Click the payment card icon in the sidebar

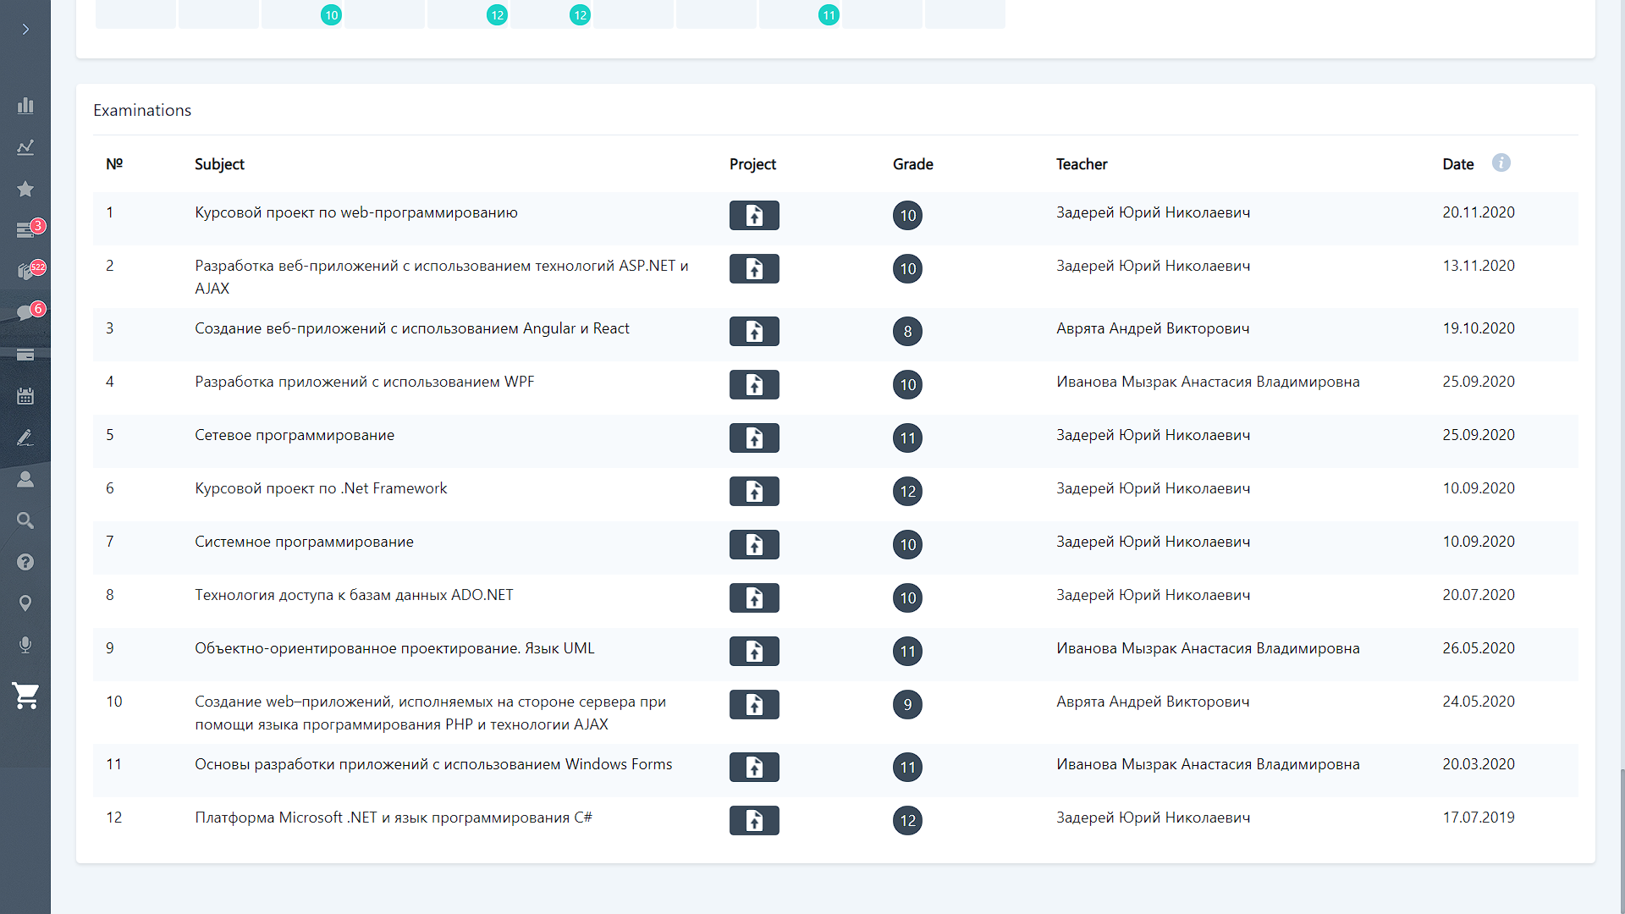(25, 355)
